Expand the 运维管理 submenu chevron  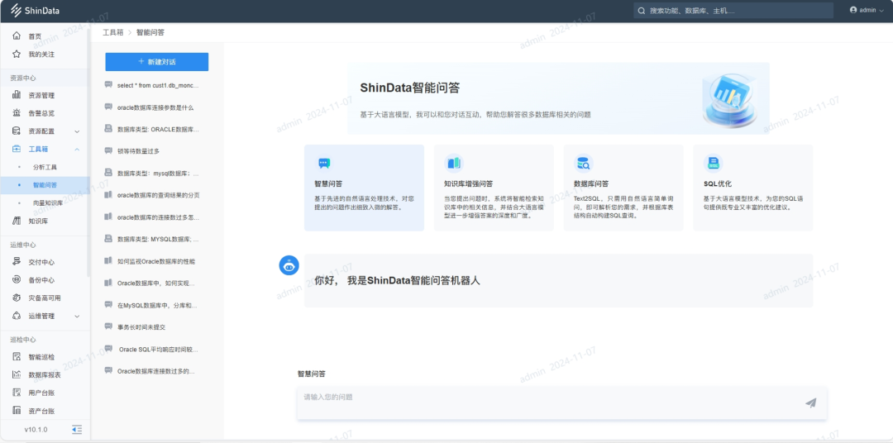77,316
